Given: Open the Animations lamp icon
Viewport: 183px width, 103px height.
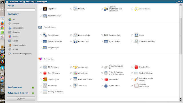Looking at the screenshot, I should pyautogui.click(x=75, y=67).
